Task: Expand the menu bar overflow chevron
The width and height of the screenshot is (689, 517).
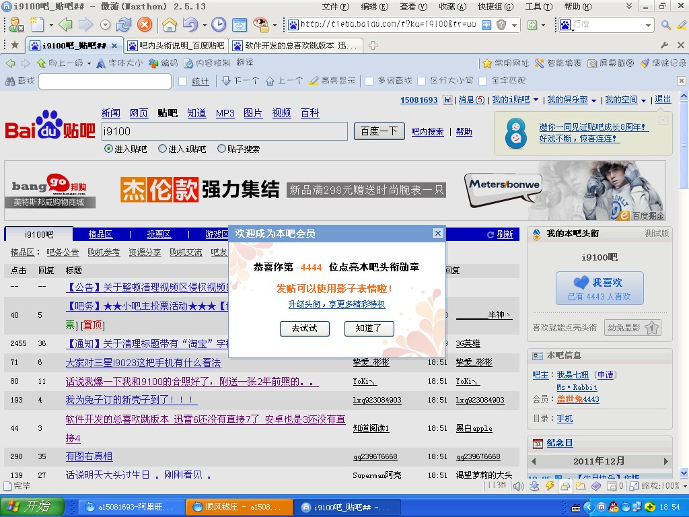Action: [629, 5]
